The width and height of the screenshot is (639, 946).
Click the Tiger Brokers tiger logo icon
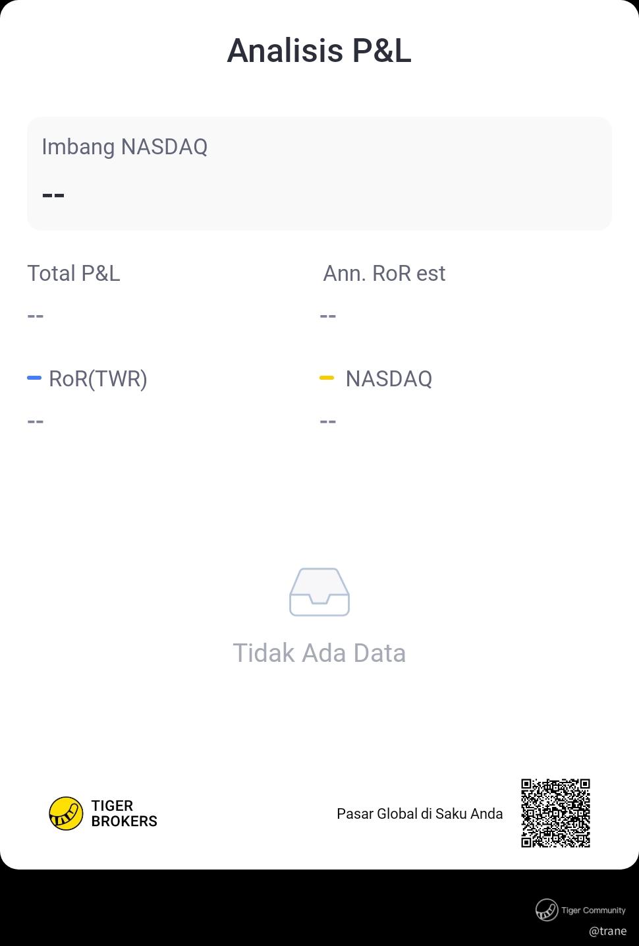click(x=66, y=813)
